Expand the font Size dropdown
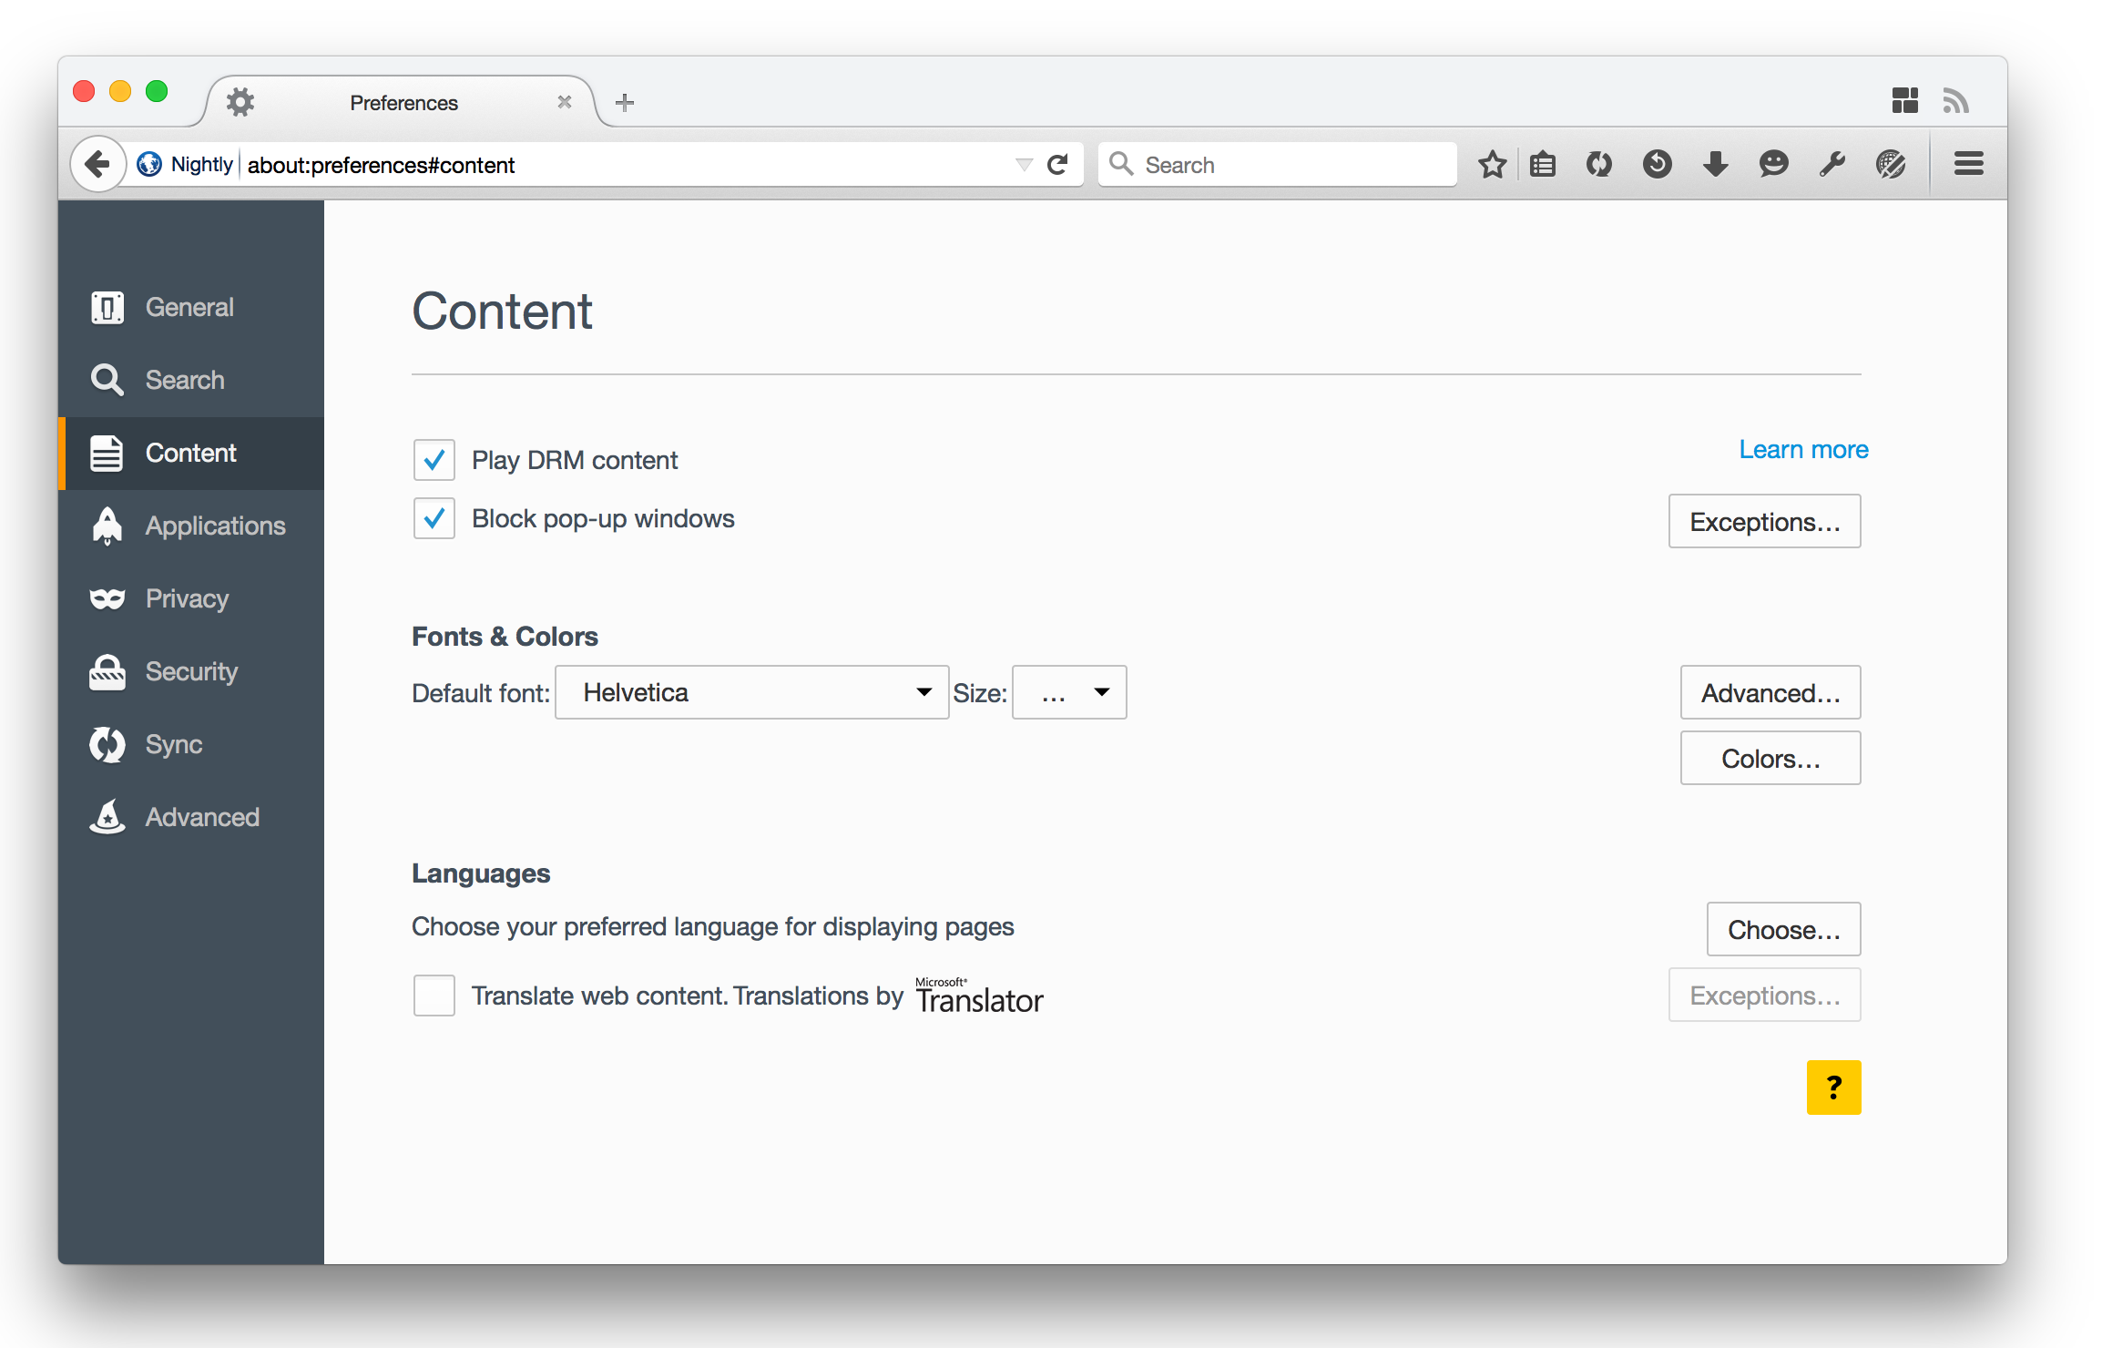Image resolution: width=2102 pixels, height=1348 pixels. (1069, 693)
